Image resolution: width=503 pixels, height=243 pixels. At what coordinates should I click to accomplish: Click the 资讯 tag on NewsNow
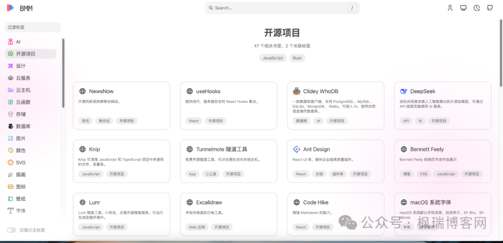[x=85, y=121]
